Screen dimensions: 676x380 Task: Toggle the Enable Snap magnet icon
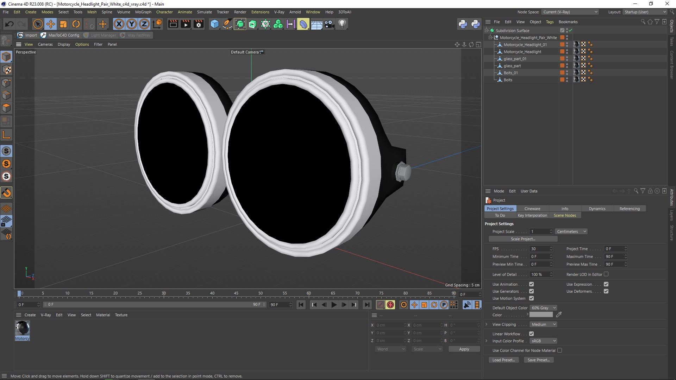[x=6, y=192]
